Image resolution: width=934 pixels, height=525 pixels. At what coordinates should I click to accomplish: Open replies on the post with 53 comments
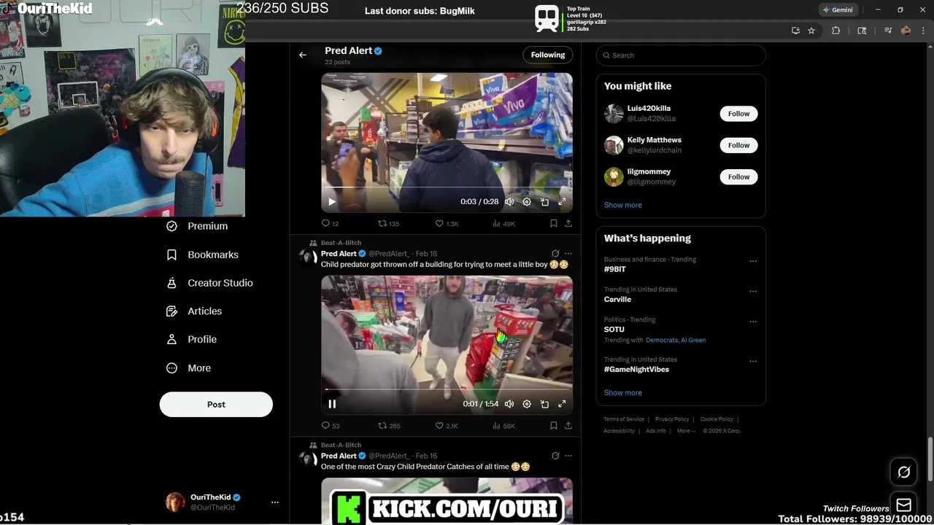(x=331, y=426)
